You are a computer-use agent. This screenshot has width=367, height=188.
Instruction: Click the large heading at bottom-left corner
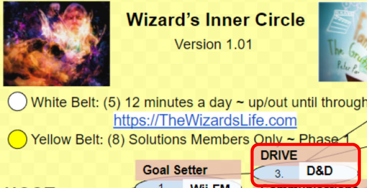(x=30, y=187)
